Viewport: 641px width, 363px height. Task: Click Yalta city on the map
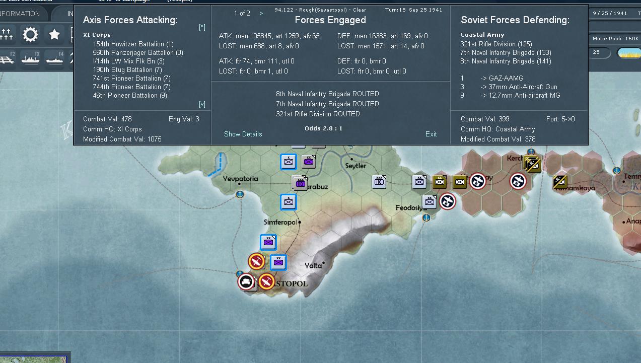pyautogui.click(x=324, y=262)
